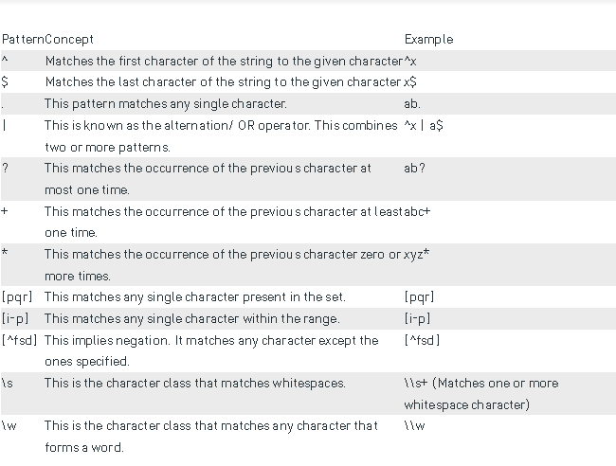Viewport: 616px width, 466px height.
Task: Select the [i-p] range description text
Action: click(x=192, y=318)
